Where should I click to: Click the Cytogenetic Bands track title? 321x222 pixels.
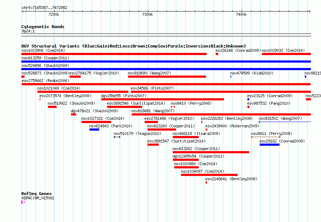pos(43,27)
